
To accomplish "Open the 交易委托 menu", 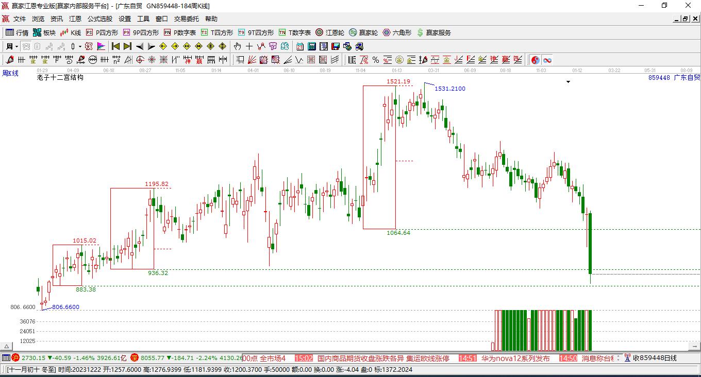I will tap(187, 19).
